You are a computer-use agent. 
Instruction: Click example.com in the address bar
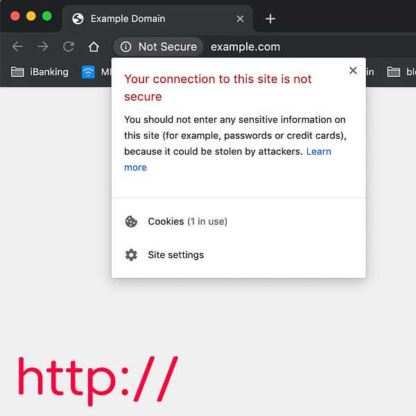245,47
